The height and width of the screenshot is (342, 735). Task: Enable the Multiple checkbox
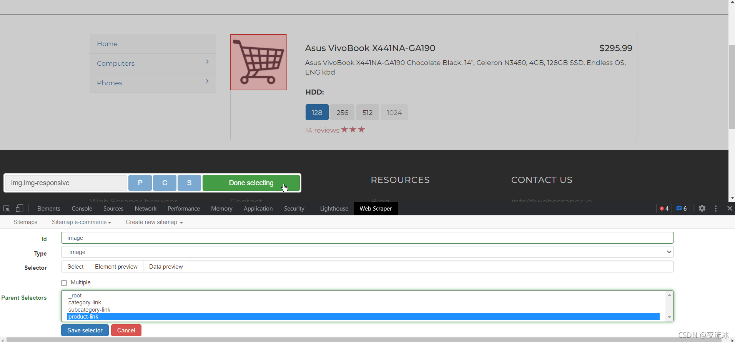tap(64, 283)
